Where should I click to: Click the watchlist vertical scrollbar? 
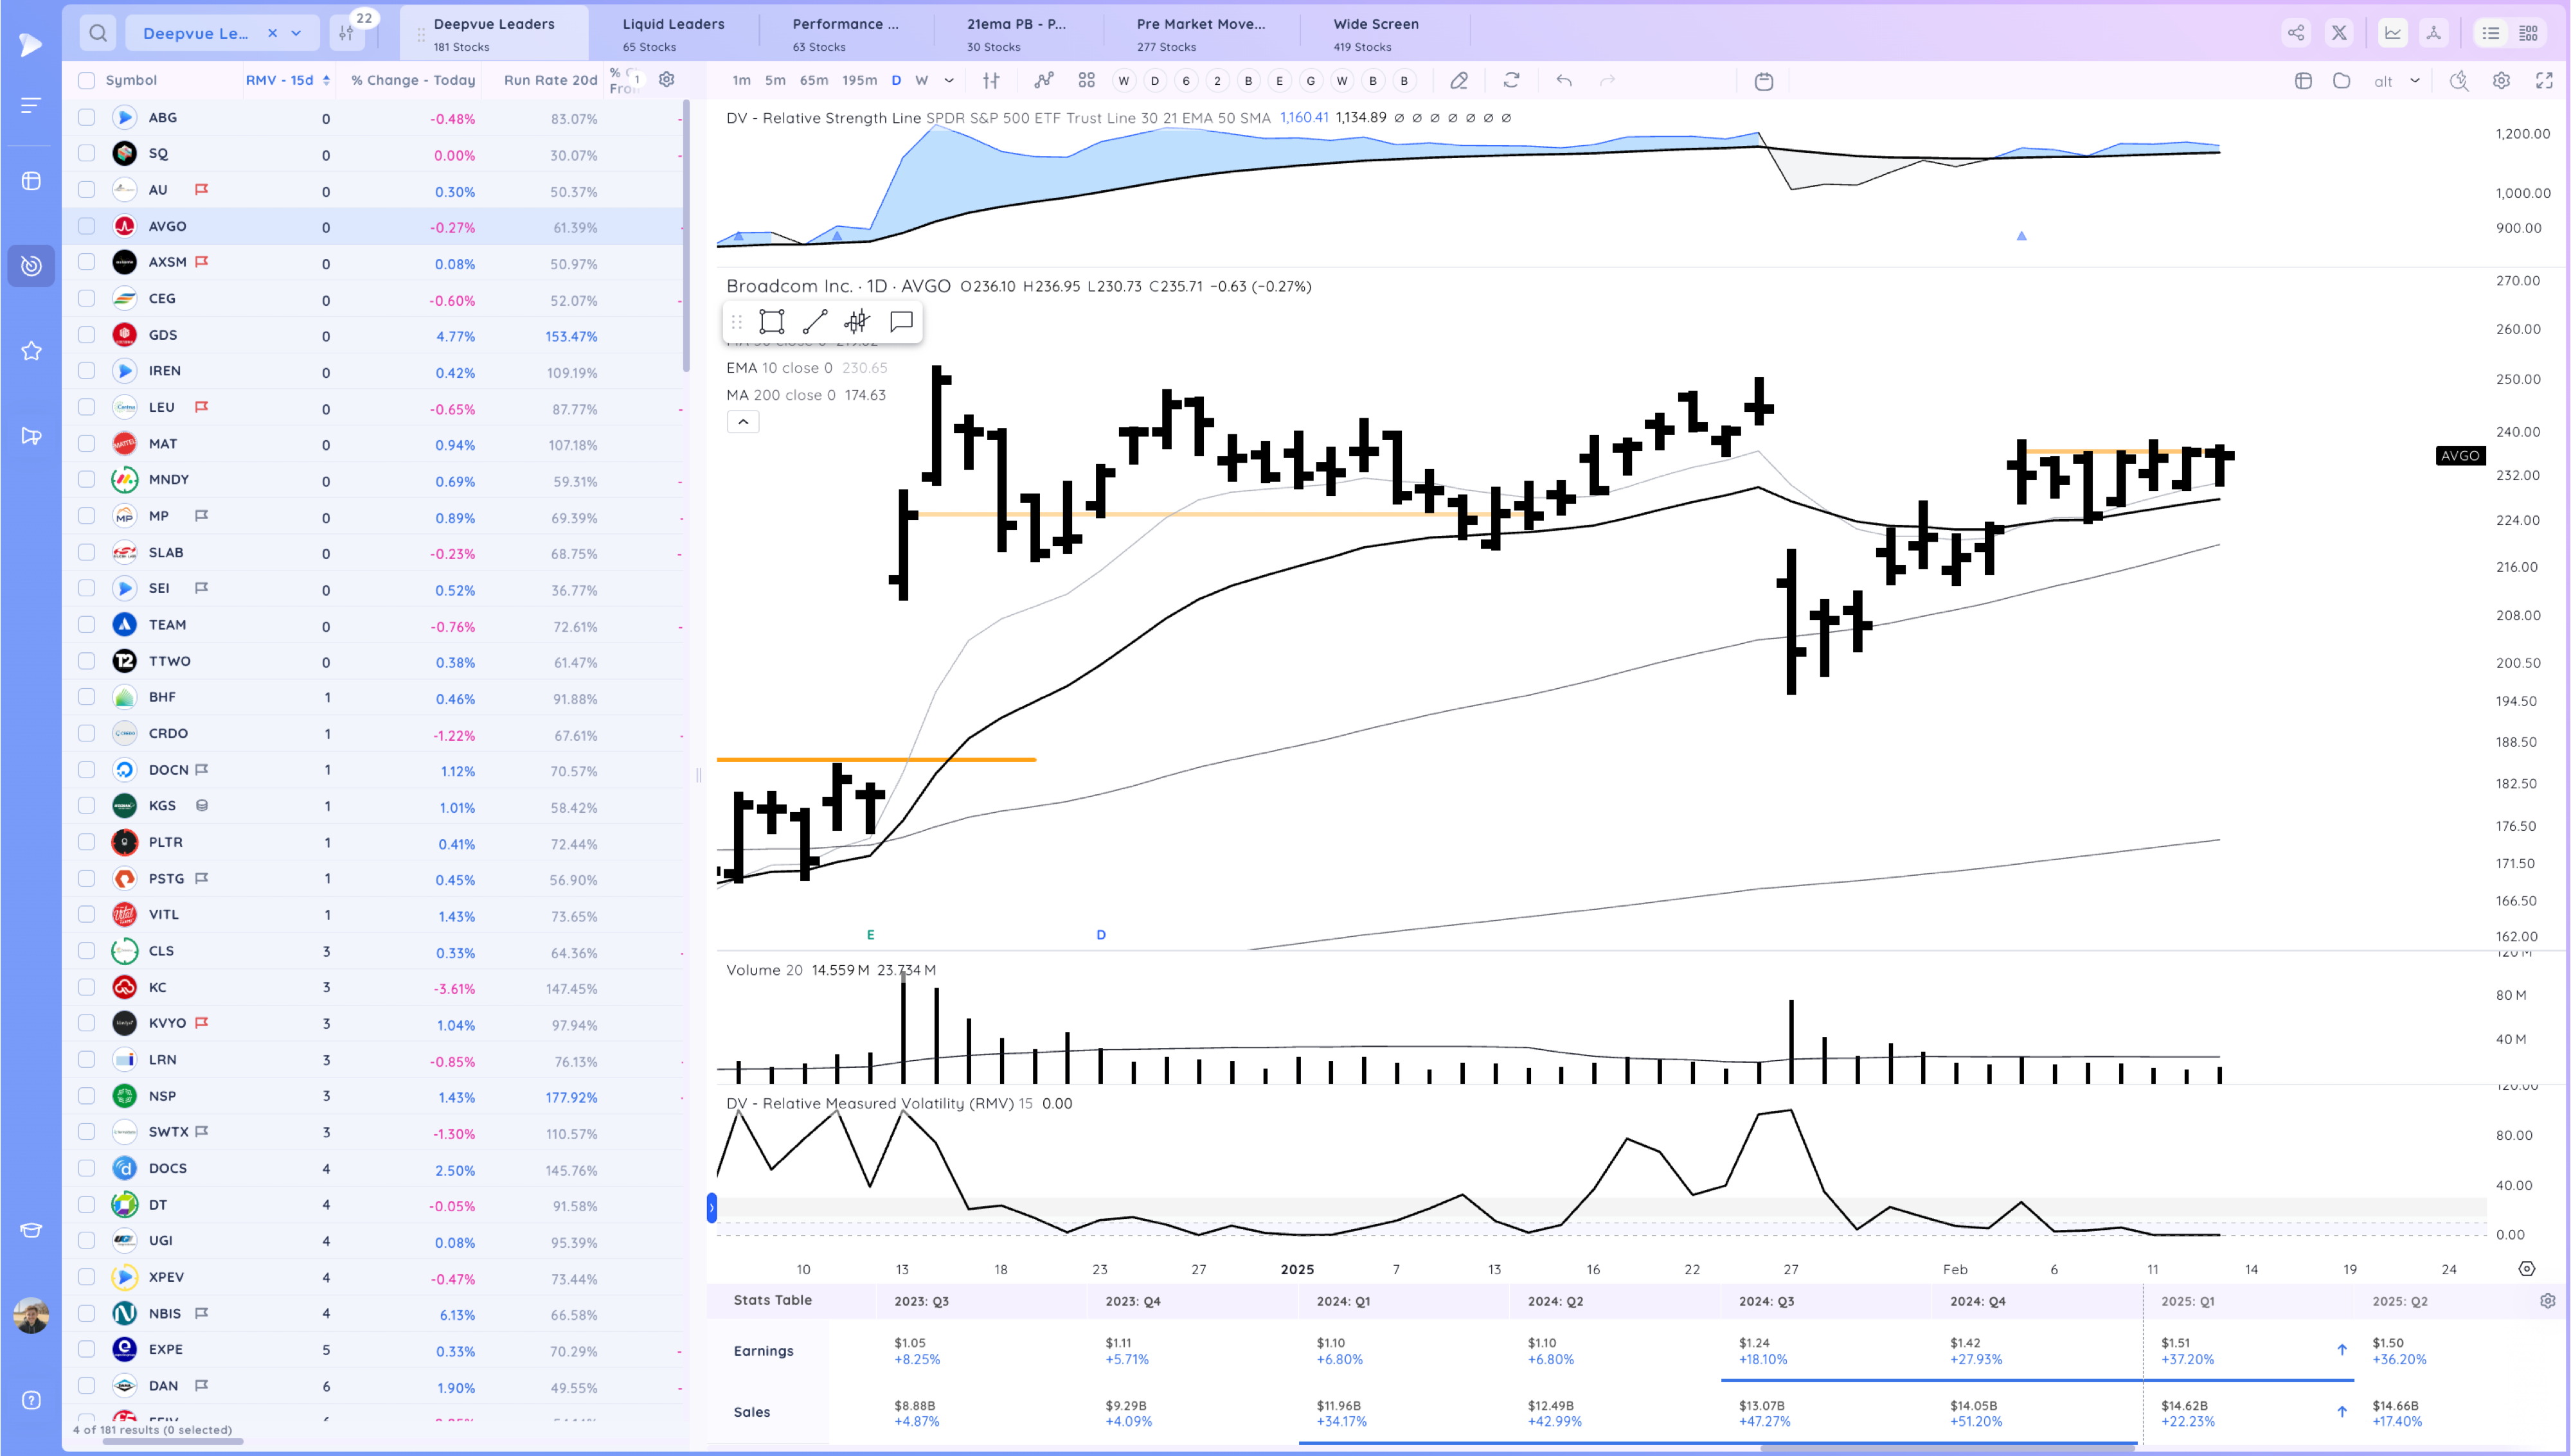click(x=686, y=235)
